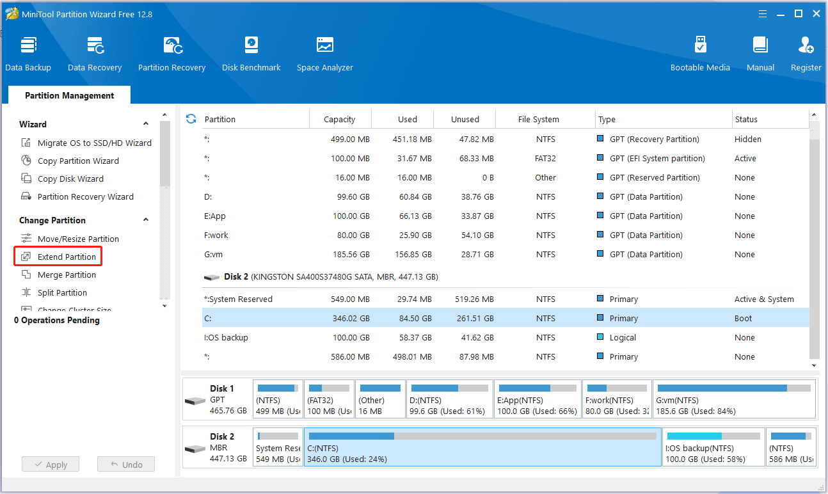
Task: Sort by Capacity column header
Action: (x=340, y=119)
